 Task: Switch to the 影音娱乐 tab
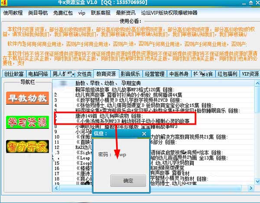pyautogui.click(x=130, y=74)
